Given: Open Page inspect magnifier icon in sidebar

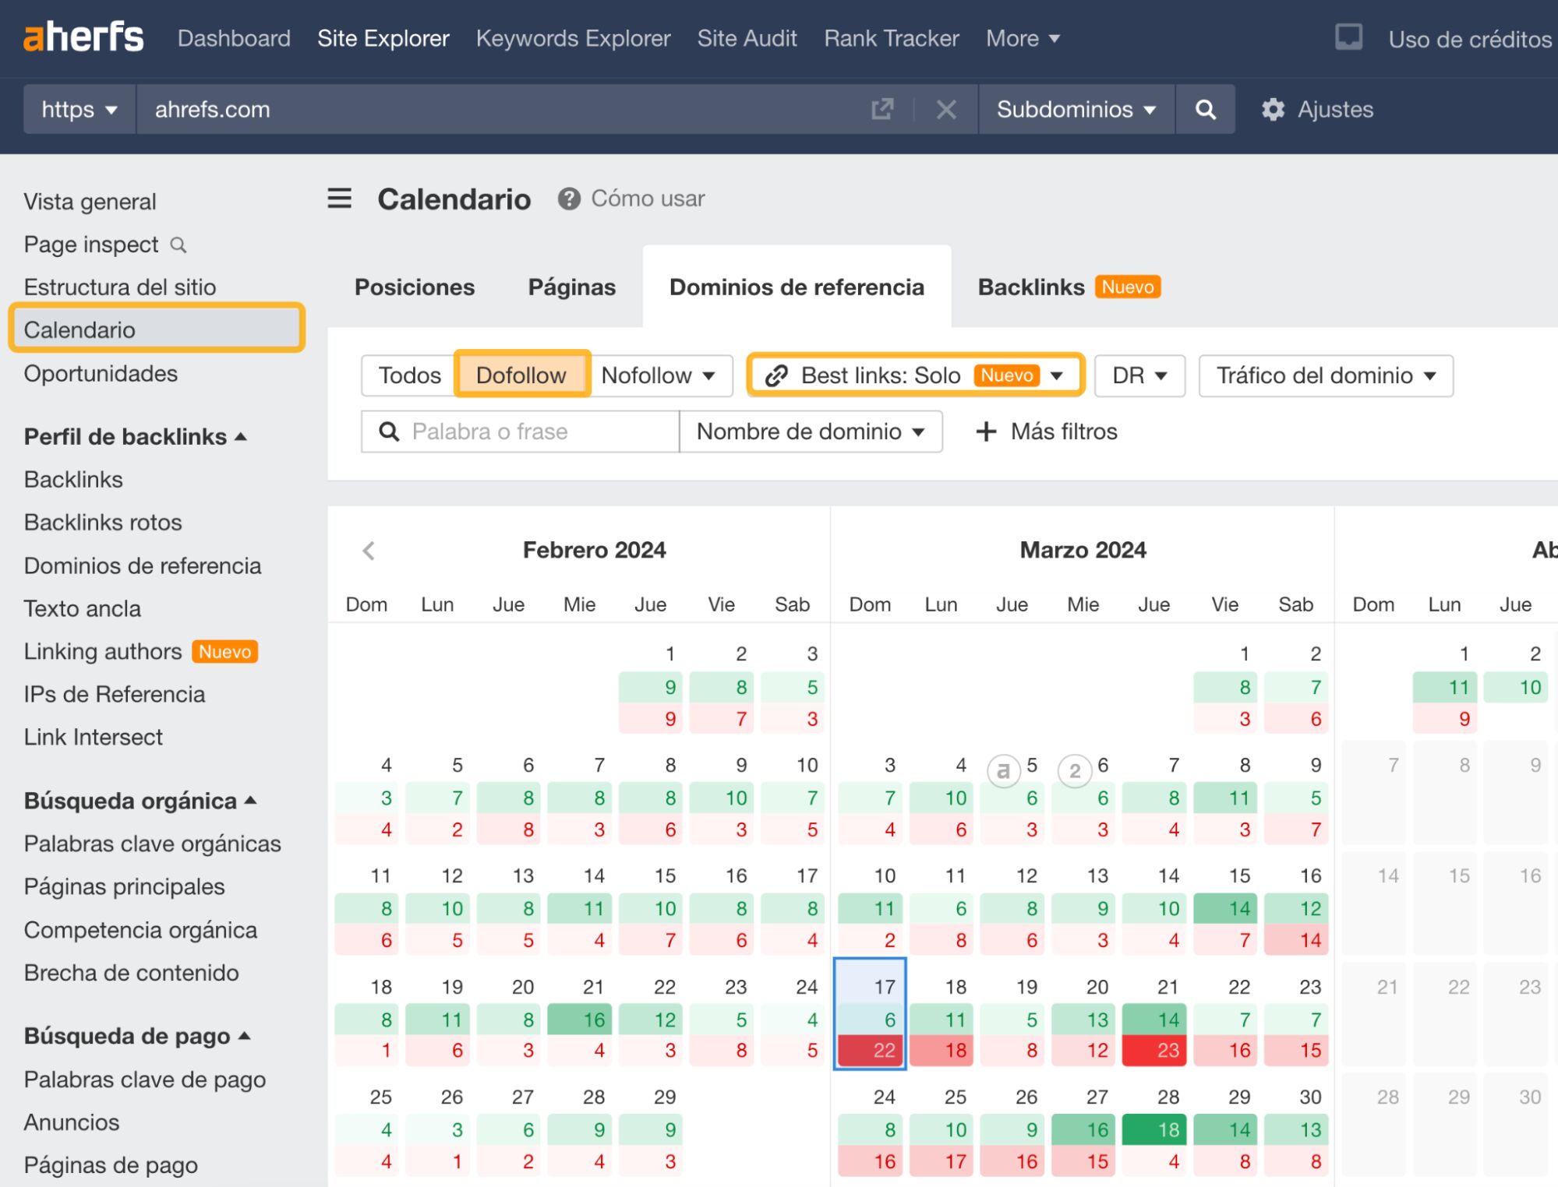Looking at the screenshot, I should [180, 245].
